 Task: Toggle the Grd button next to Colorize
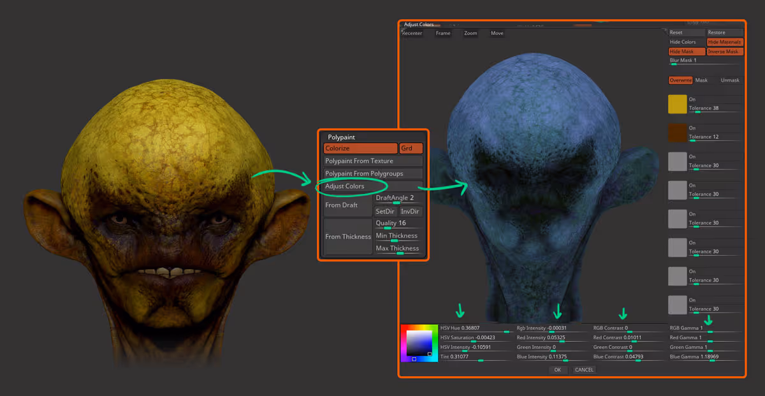tap(411, 148)
